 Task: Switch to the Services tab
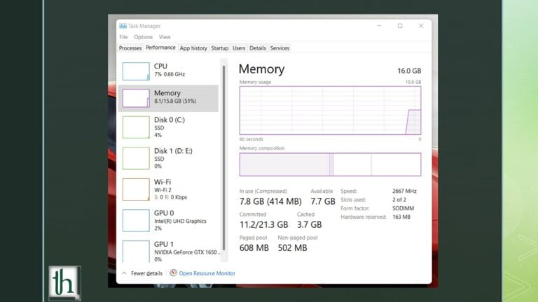click(280, 48)
